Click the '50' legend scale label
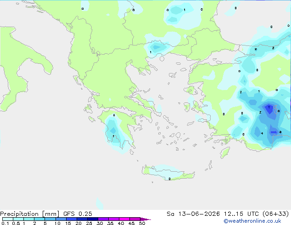 point(142,223)
